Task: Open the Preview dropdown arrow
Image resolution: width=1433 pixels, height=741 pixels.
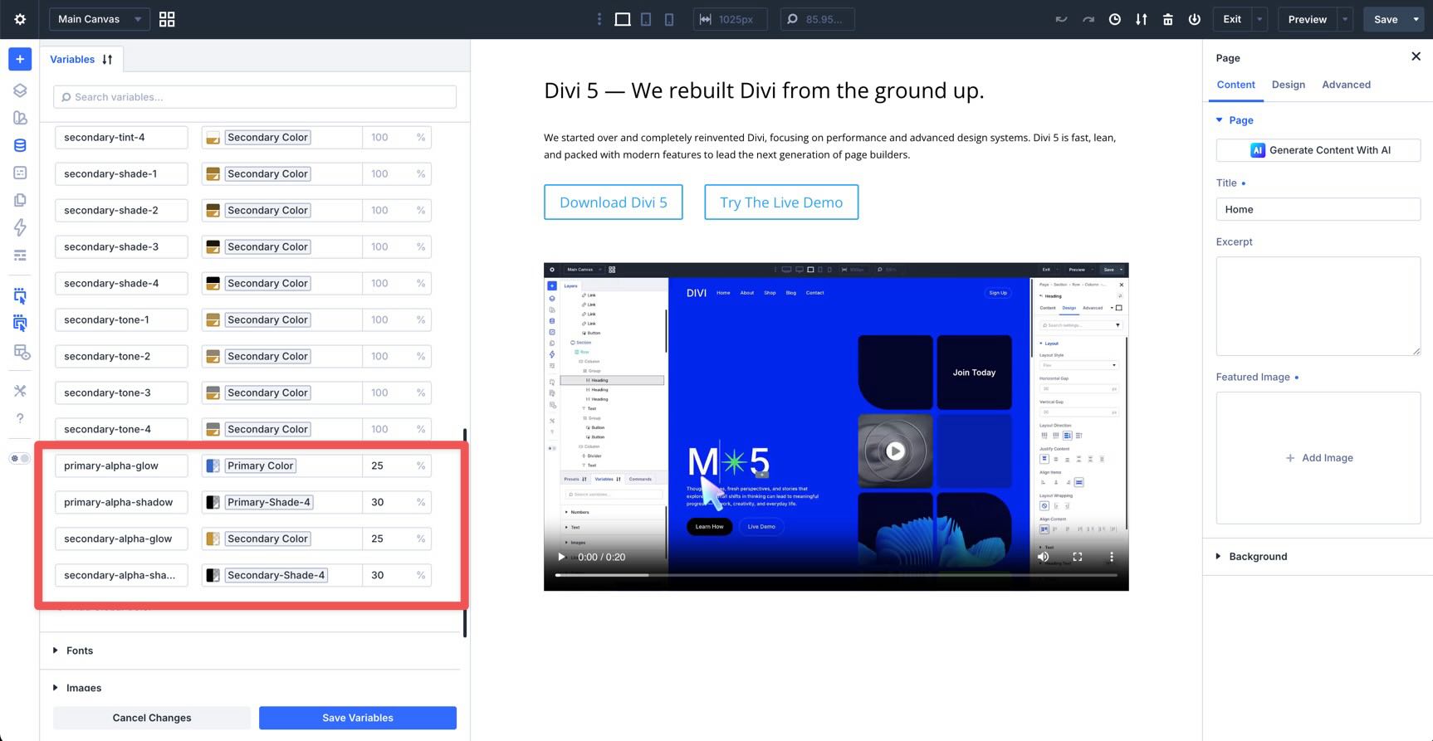Action: click(x=1345, y=19)
